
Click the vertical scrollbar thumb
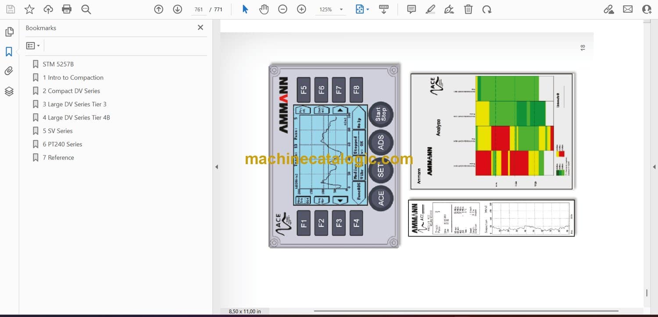[647, 292]
